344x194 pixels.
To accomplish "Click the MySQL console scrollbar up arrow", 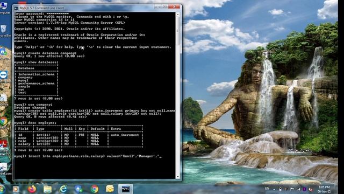I will click(178, 15).
